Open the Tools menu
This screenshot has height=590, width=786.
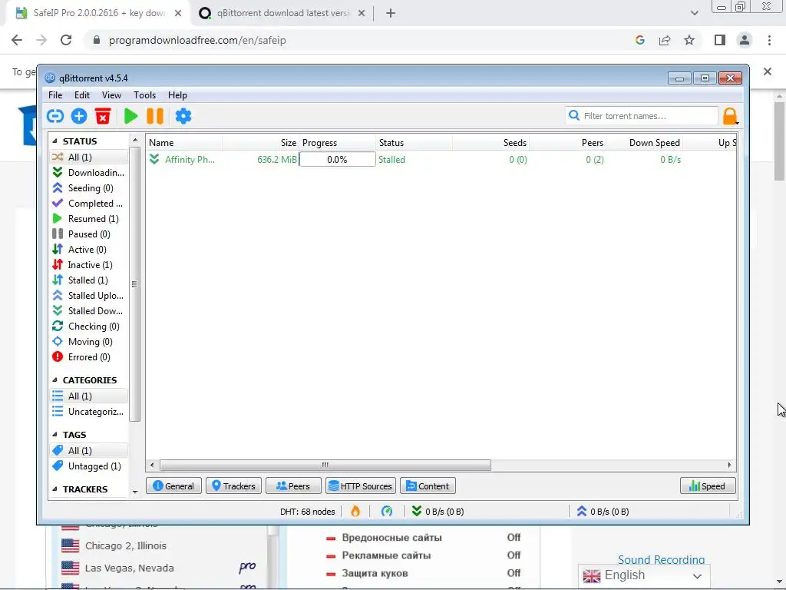(144, 94)
